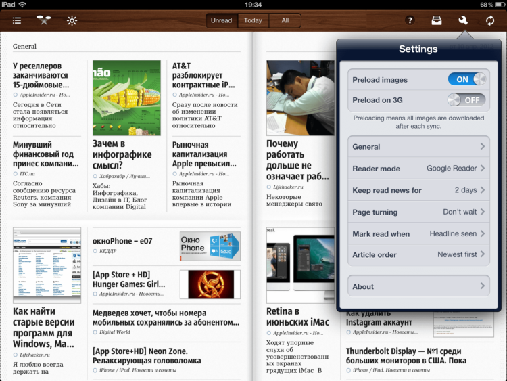This screenshot has height=381, width=507.
Task: Open photo of man sleeping at desk
Action: (301, 97)
